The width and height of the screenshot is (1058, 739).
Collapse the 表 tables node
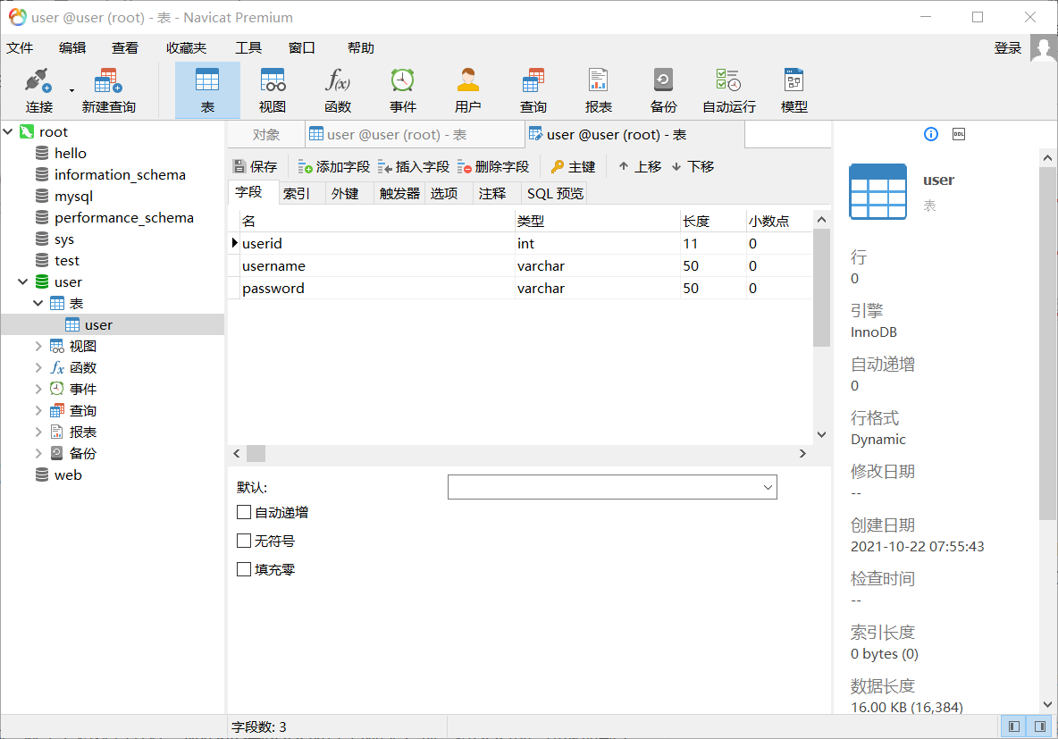(x=38, y=303)
